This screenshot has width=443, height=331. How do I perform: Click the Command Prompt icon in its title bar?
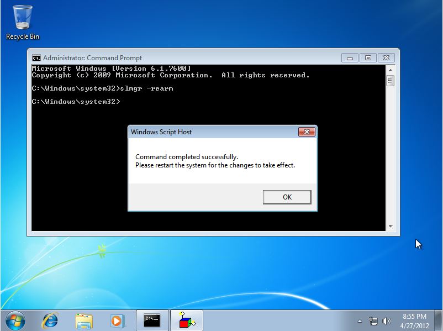(36, 57)
